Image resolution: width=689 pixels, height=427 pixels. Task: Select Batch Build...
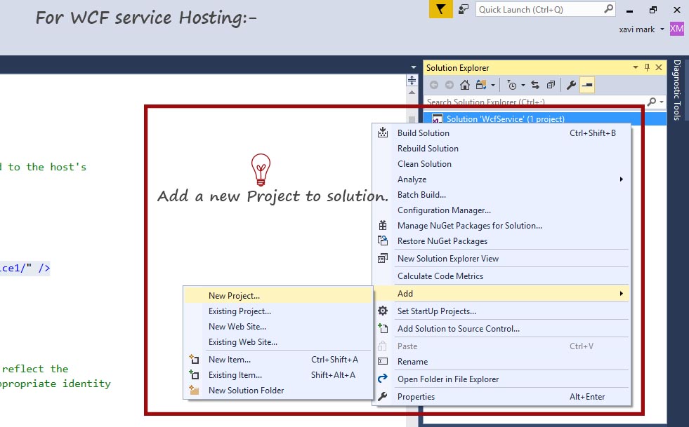coord(501,194)
